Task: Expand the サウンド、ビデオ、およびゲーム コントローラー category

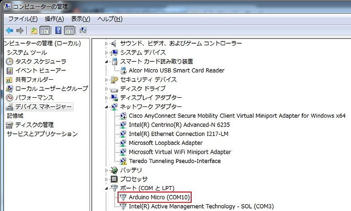Action: (x=107, y=44)
